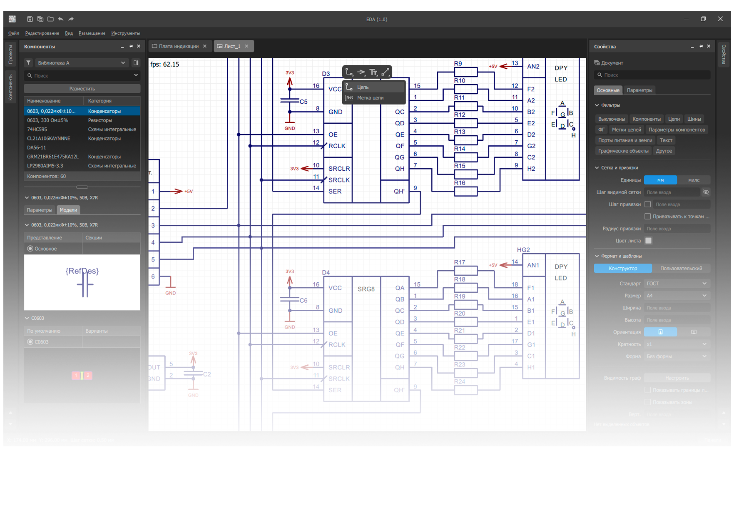Open the Стандарт ГОСТ dropdown

pos(676,284)
